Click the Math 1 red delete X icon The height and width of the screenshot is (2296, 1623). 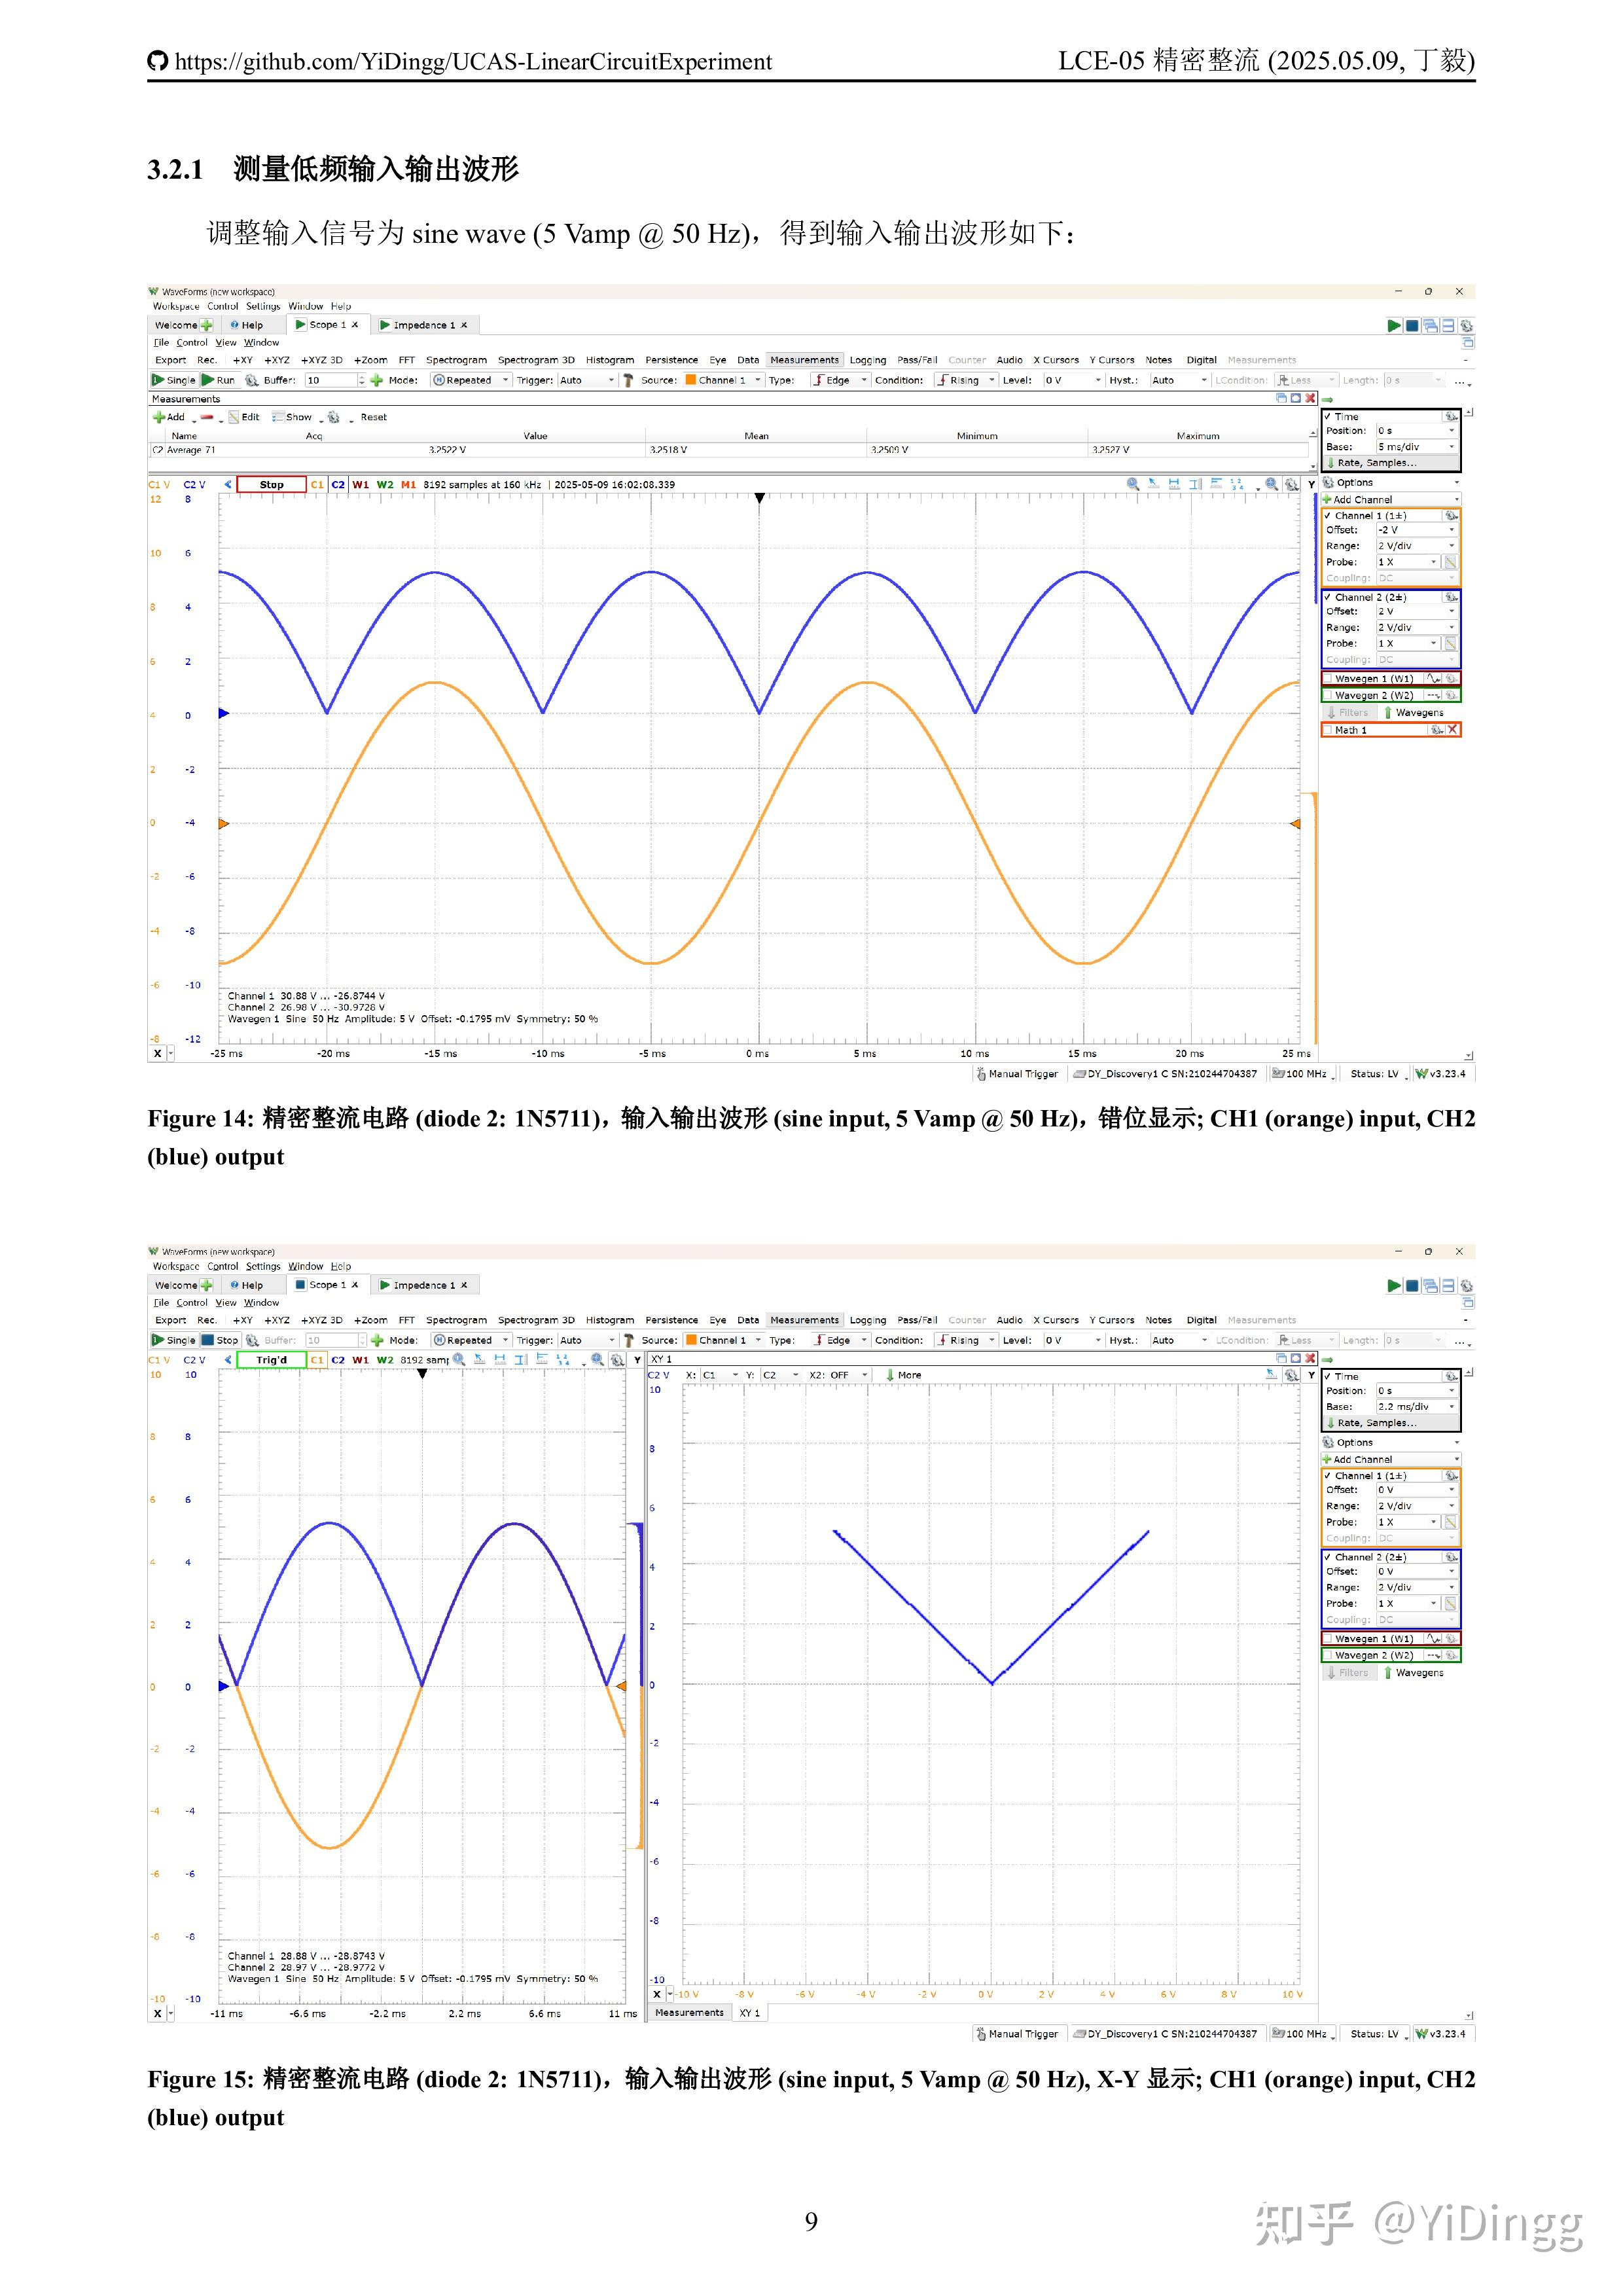coord(1453,730)
